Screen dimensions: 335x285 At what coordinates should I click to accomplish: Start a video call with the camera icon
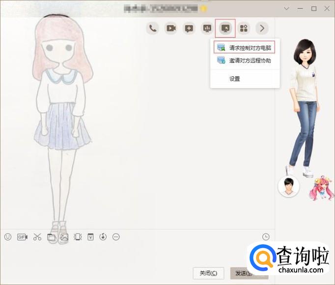click(171, 28)
